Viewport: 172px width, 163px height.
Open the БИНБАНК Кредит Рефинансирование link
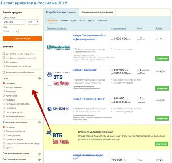point(89,99)
